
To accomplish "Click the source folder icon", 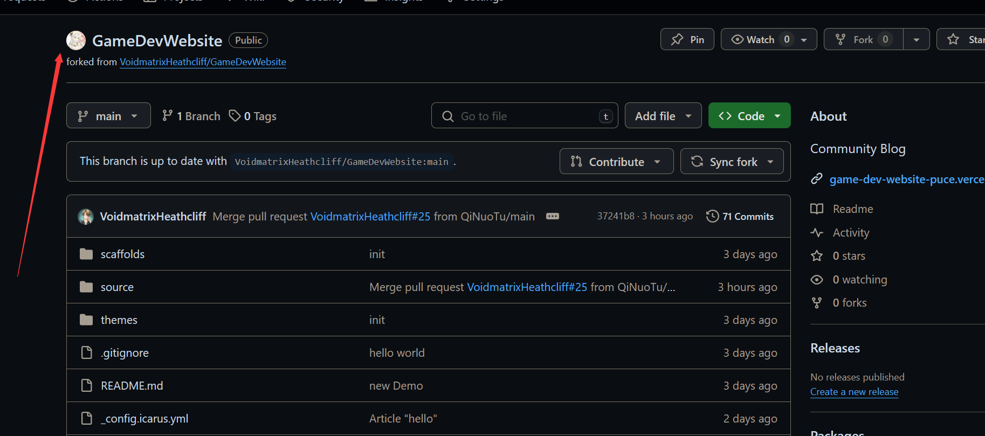I will coord(86,287).
